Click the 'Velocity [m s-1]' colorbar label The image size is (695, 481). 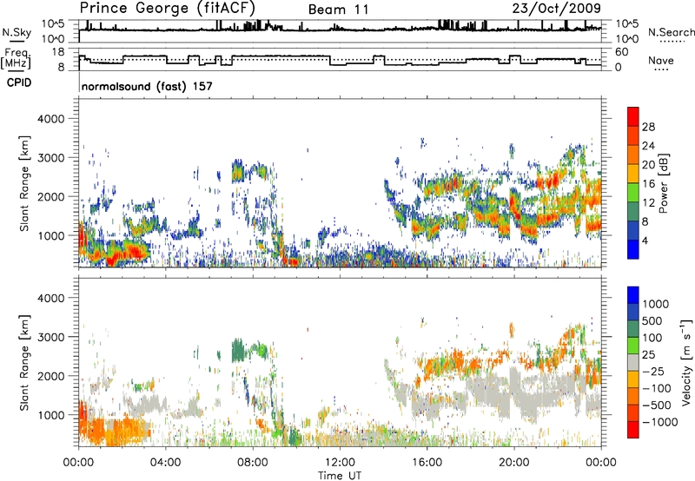[686, 363]
